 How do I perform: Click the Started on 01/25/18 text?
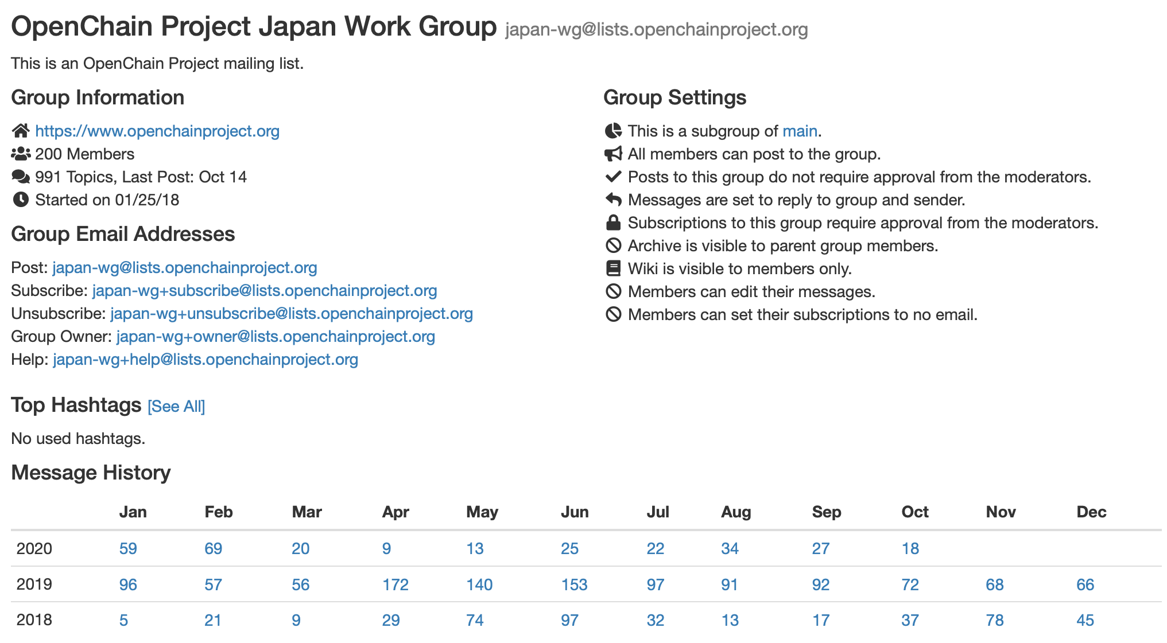click(x=107, y=200)
